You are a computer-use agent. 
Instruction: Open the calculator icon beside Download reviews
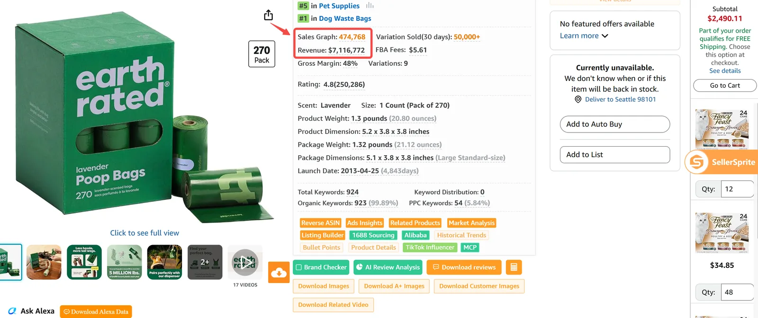[514, 267]
